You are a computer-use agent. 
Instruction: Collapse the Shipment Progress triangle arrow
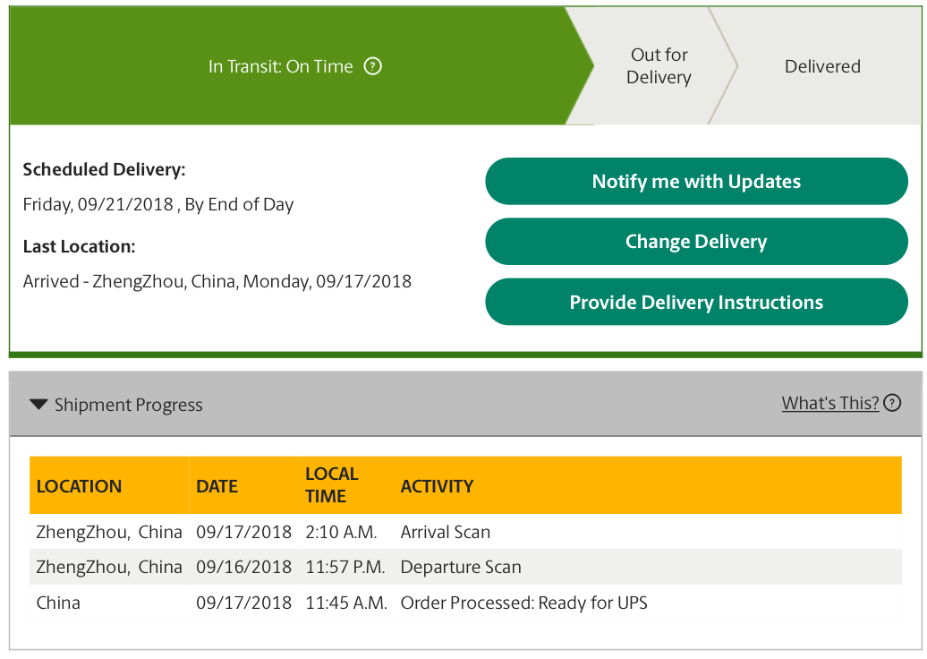[x=38, y=405]
